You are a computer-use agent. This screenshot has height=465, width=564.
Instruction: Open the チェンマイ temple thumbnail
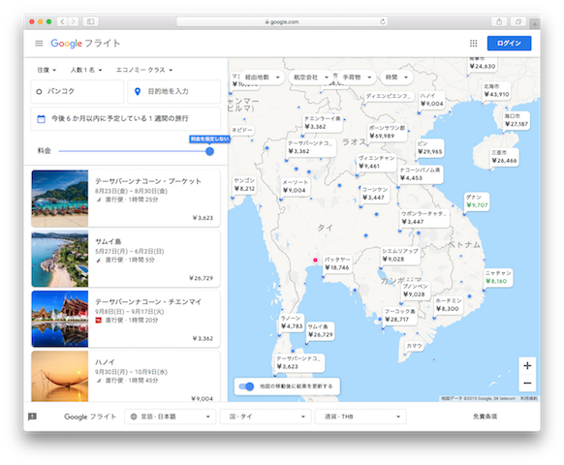(x=60, y=319)
